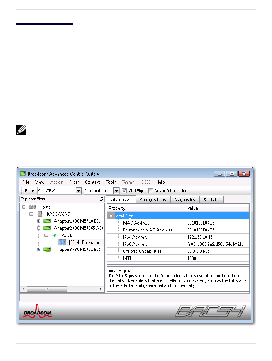The height and width of the screenshot is (361, 272).
Task: Open the View menu
Action: (40, 182)
